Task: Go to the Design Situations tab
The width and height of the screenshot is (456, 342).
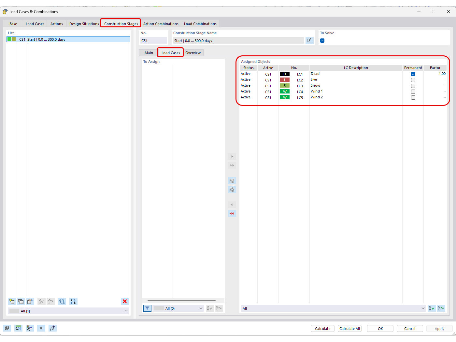Action: pyautogui.click(x=84, y=24)
